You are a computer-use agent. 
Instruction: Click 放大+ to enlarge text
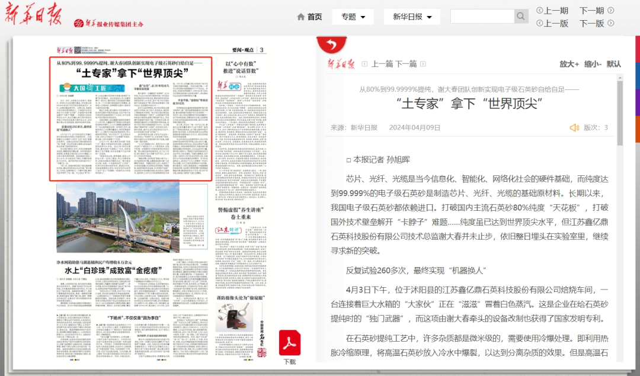(569, 64)
